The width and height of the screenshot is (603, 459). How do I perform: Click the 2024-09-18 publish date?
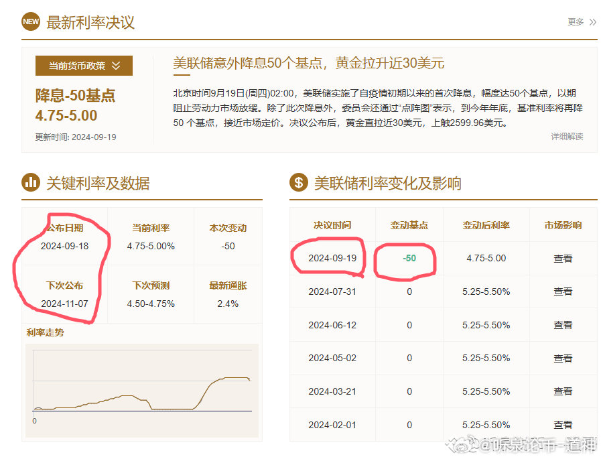(64, 246)
